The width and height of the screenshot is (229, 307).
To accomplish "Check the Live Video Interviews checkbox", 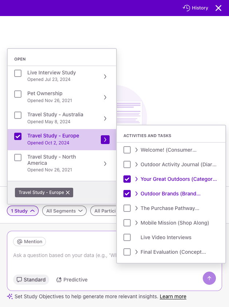I will (127, 237).
